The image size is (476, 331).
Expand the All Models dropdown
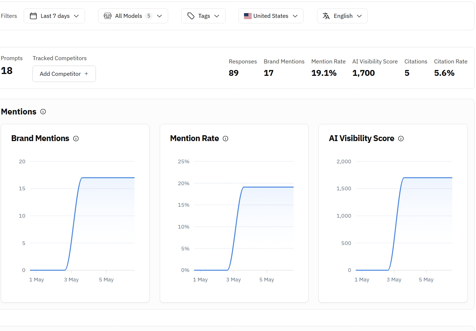(133, 16)
